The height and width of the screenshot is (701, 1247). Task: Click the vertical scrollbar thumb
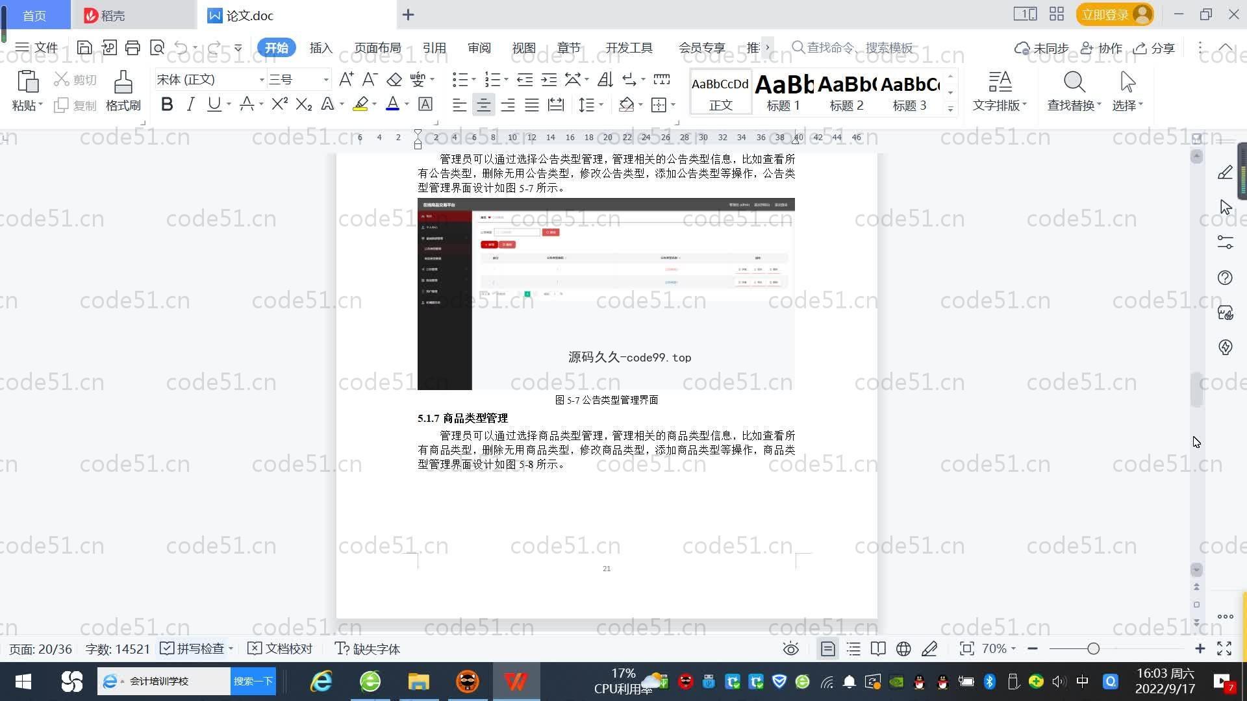click(1196, 389)
